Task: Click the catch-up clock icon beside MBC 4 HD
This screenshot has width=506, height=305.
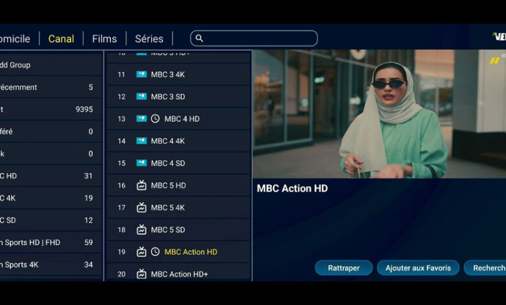Action: [155, 119]
